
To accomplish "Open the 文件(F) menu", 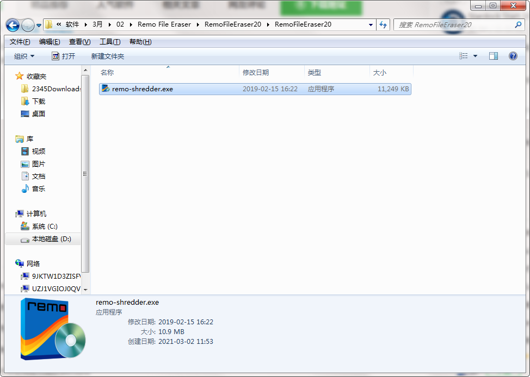I will click(x=20, y=41).
